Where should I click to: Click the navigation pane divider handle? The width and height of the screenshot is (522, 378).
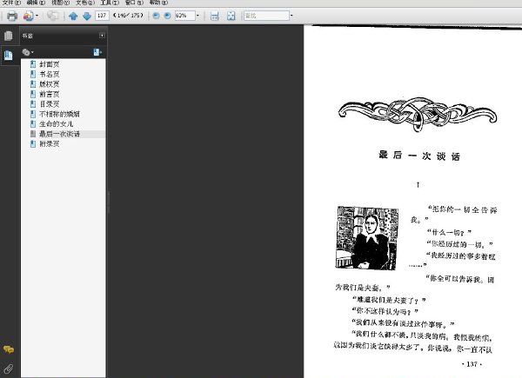pos(108,202)
